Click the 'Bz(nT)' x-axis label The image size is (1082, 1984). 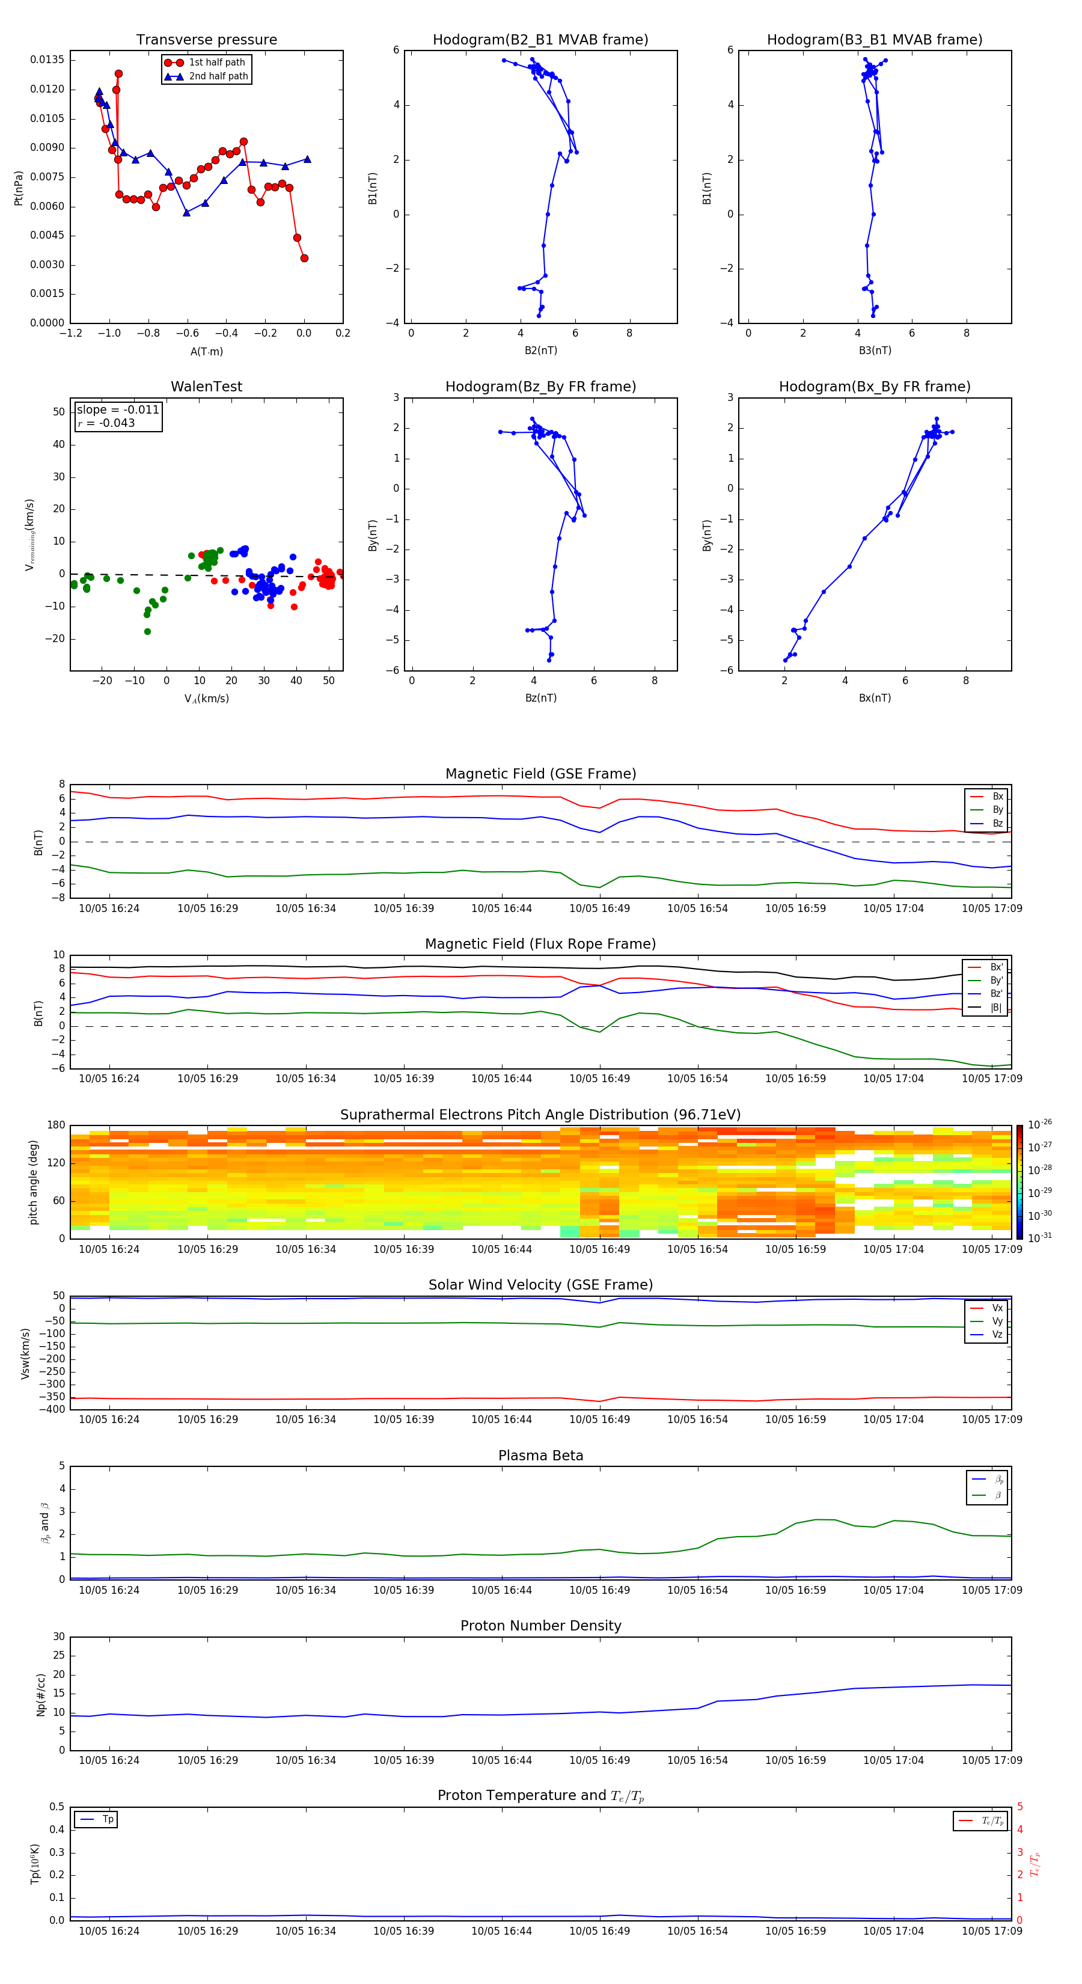[540, 698]
